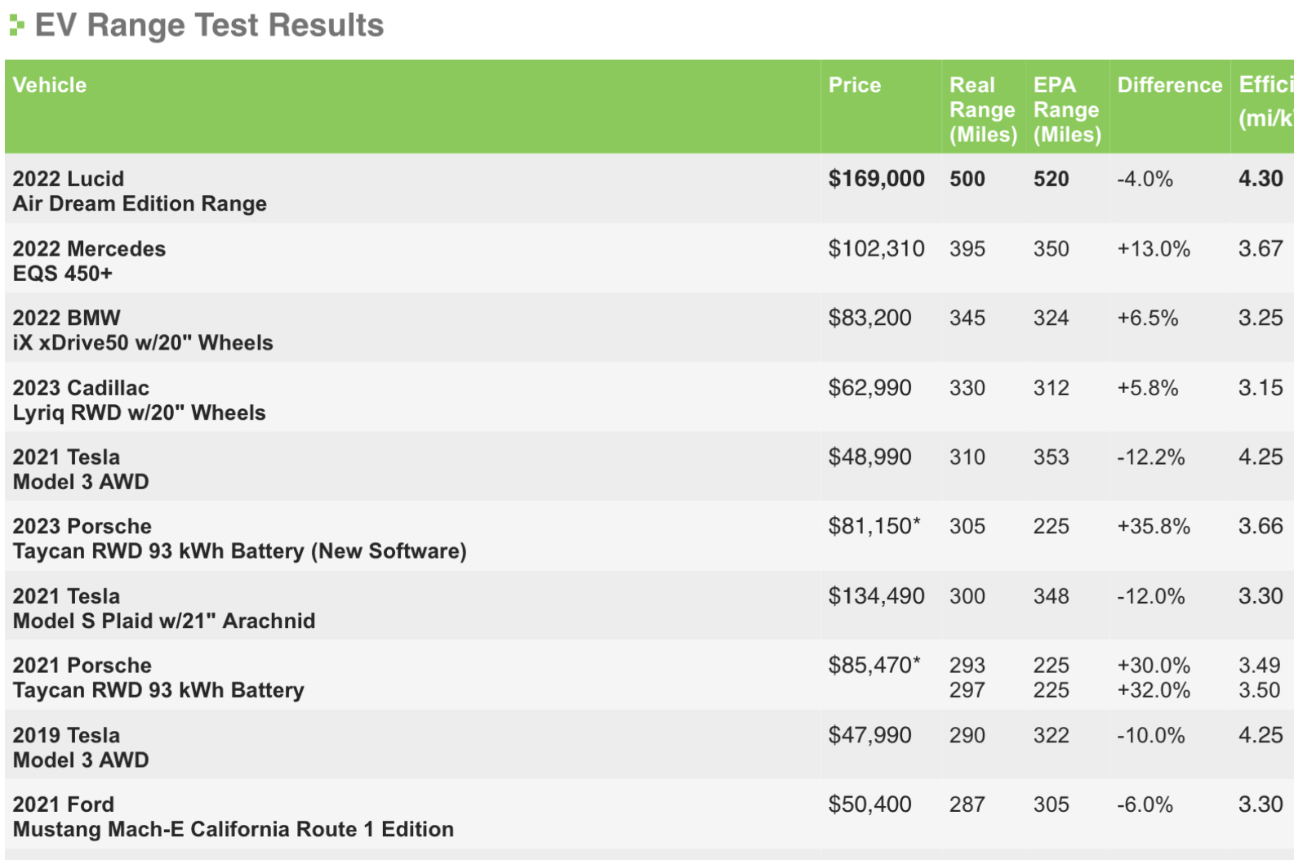Click the 520 EPA range value

tap(1051, 179)
